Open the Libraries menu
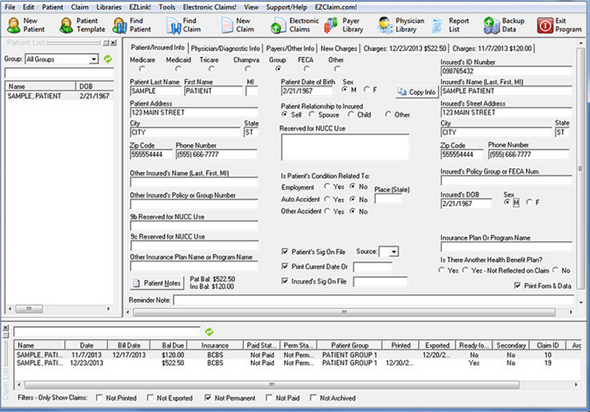The image size is (590, 412). [108, 7]
